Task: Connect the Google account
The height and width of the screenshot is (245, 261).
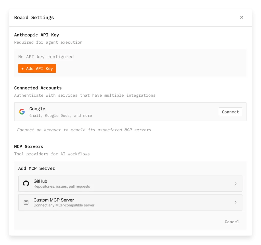Action: coord(230,112)
